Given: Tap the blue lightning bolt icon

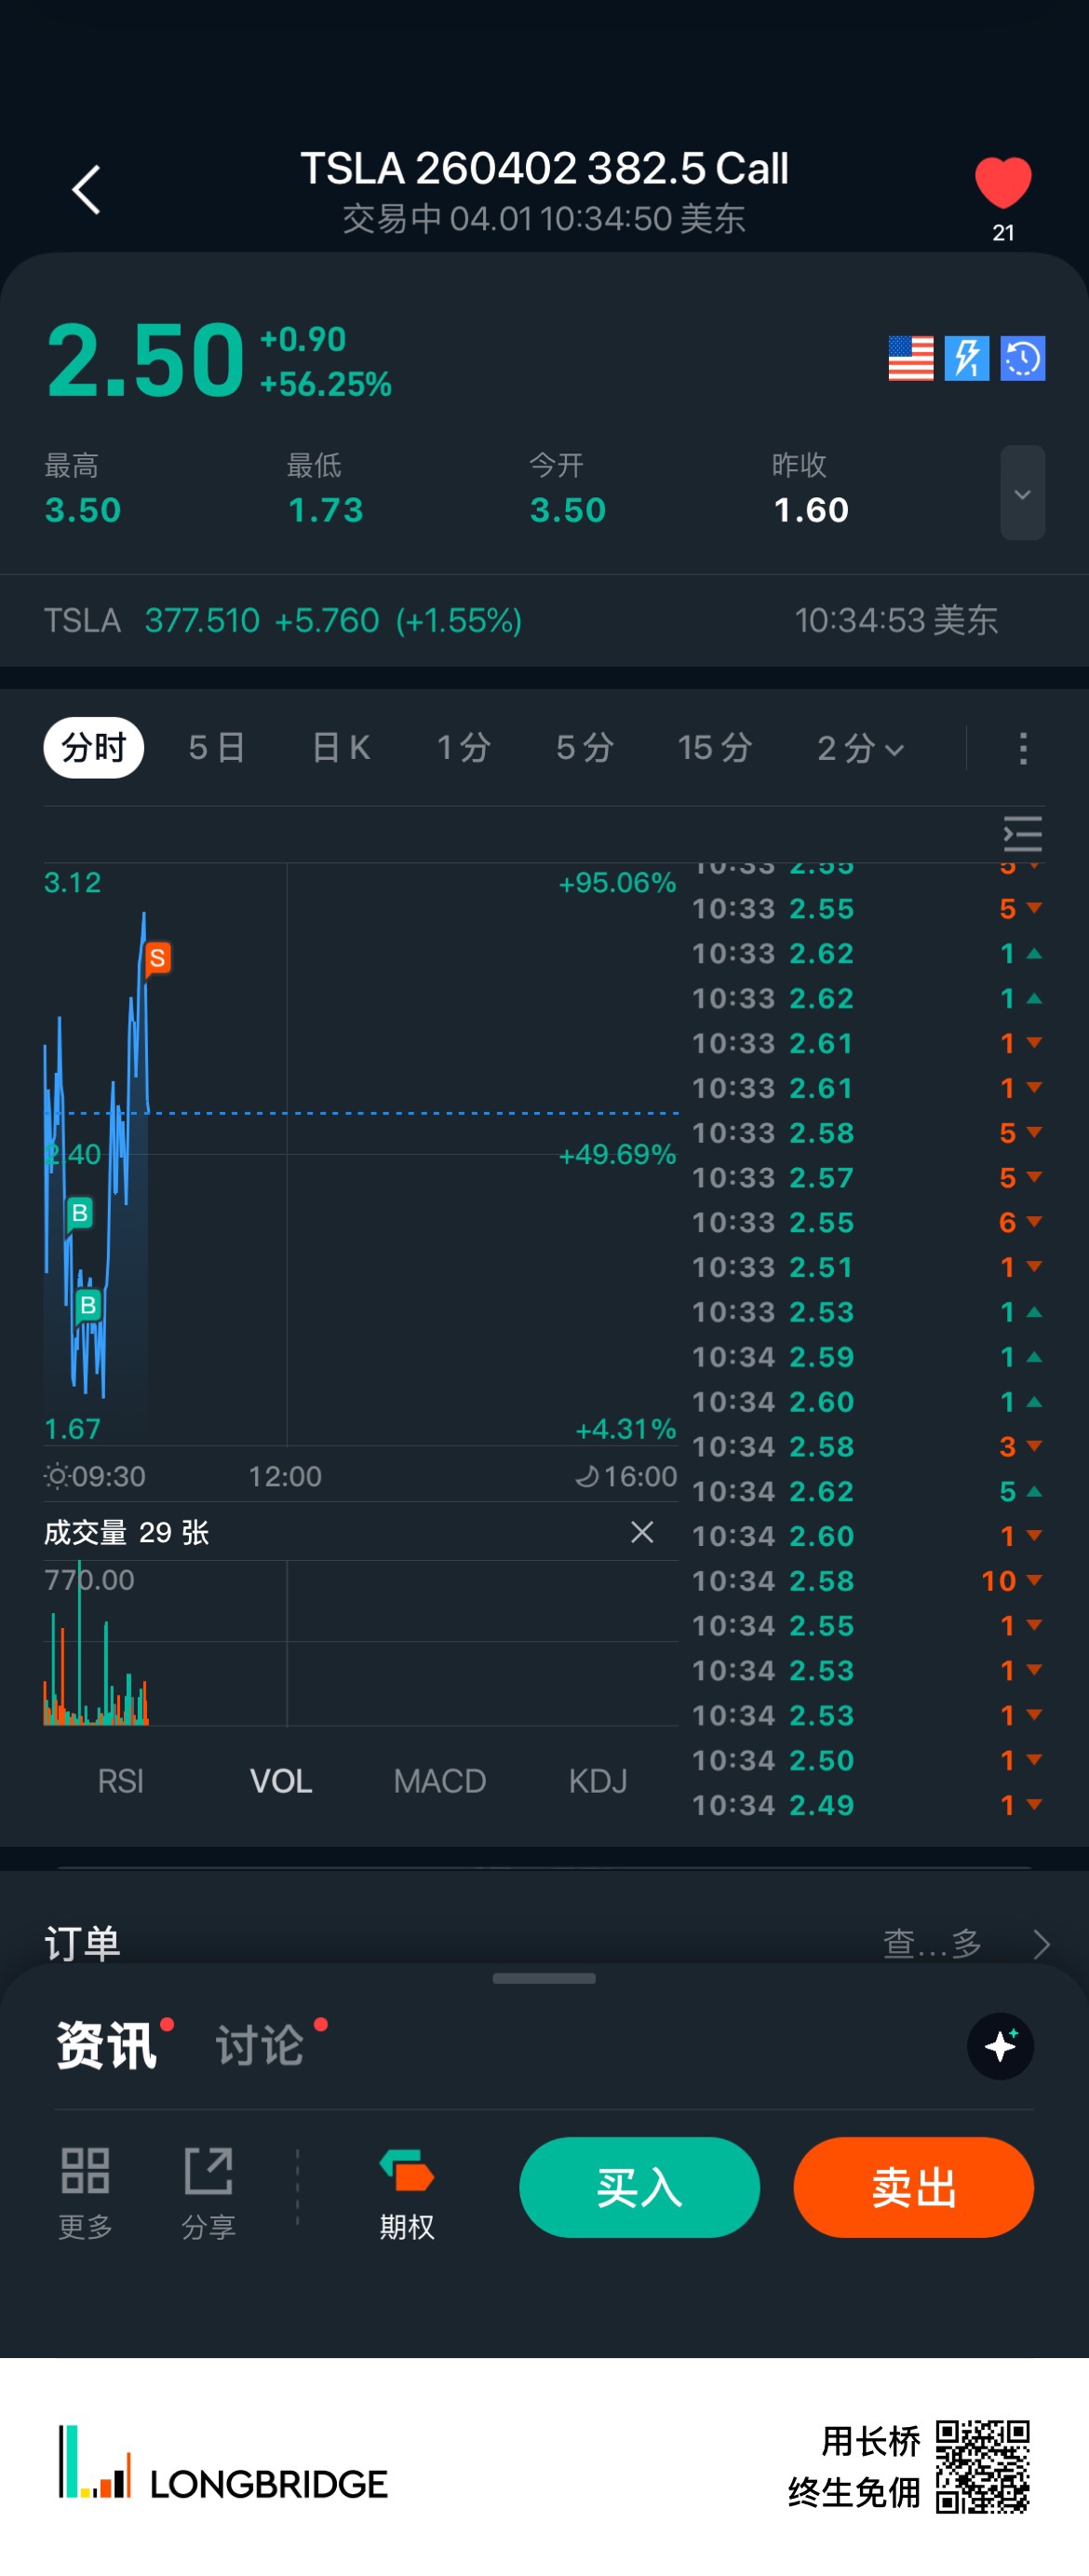Looking at the screenshot, I should [x=966, y=358].
